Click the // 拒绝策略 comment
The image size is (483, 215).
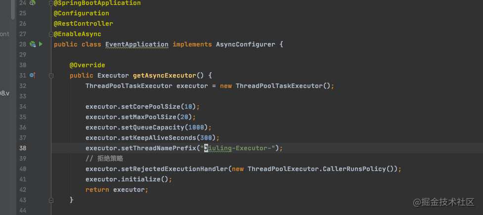pyautogui.click(x=104, y=159)
